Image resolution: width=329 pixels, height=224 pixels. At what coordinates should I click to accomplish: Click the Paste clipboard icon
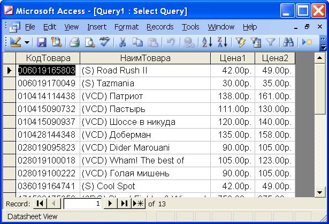click(x=153, y=42)
